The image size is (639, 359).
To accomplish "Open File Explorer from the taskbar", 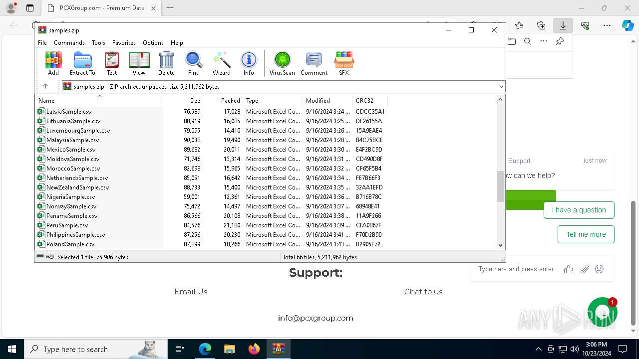I will (229, 349).
